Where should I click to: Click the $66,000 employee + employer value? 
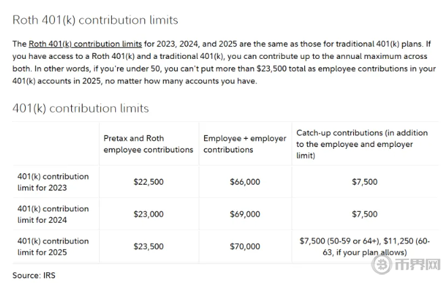click(x=245, y=181)
